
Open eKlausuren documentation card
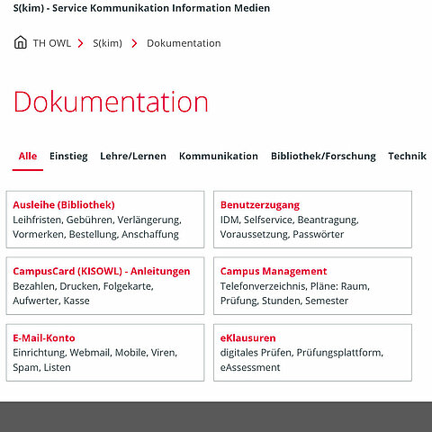click(312, 353)
